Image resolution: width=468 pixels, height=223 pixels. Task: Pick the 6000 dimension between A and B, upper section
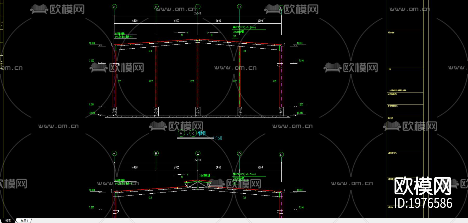point(135,21)
